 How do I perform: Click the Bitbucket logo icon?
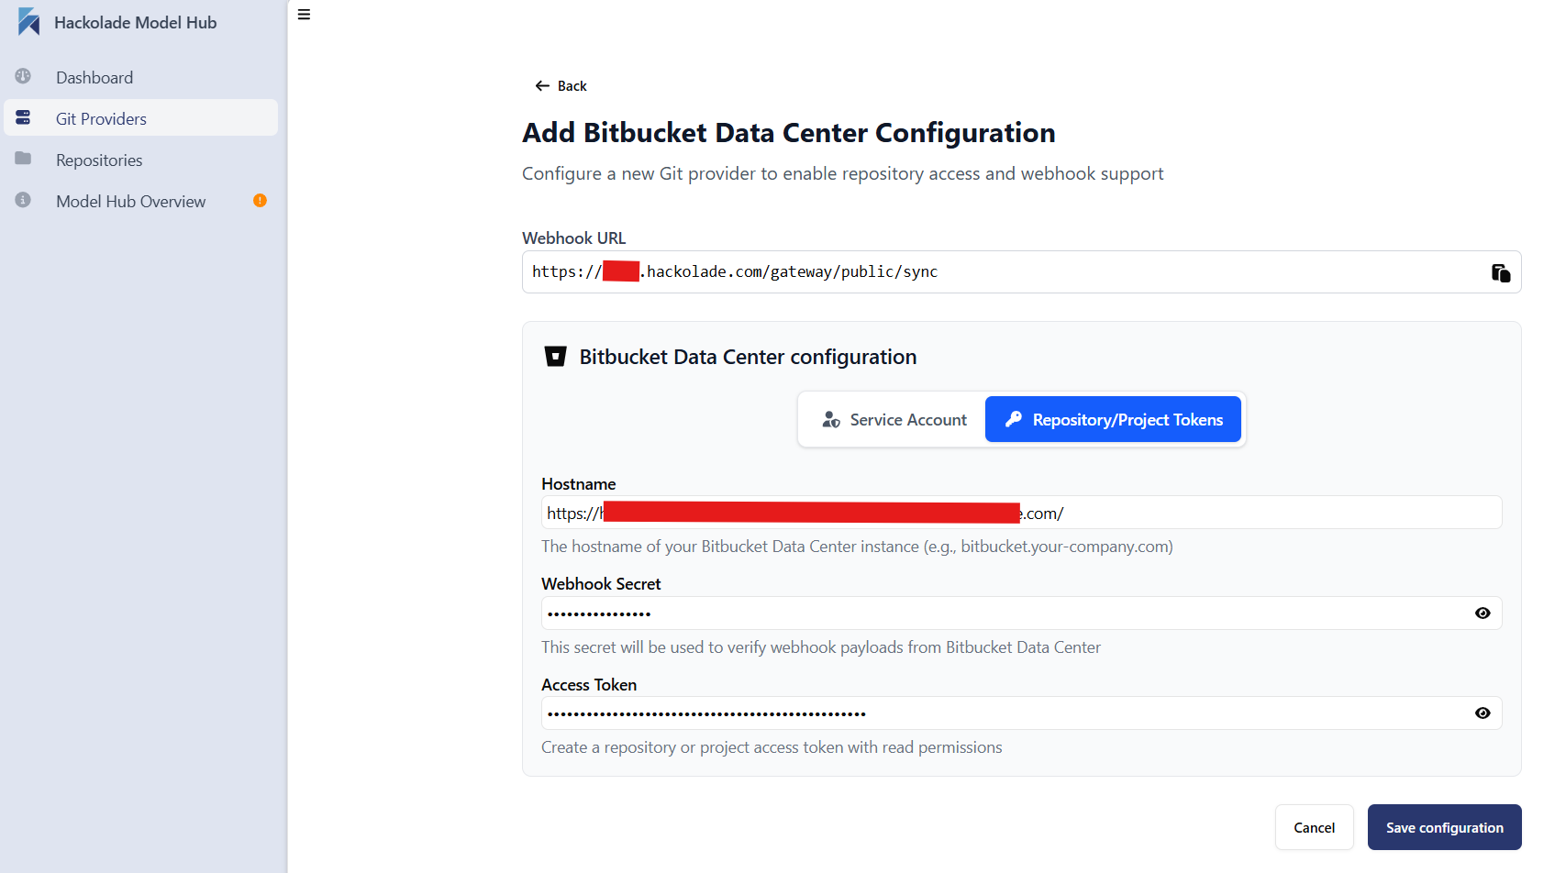(556, 356)
